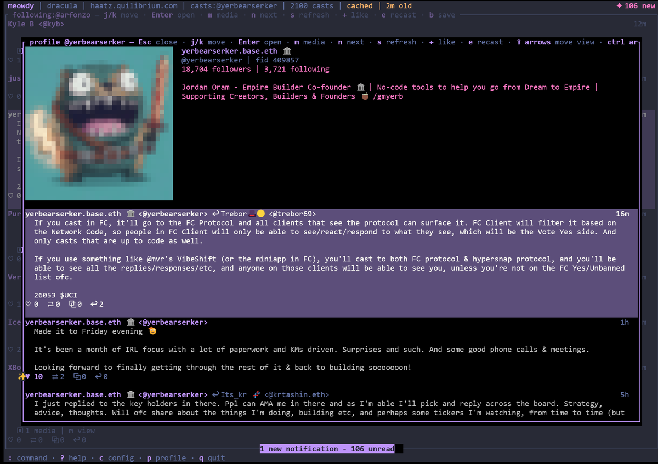Screen dimensions: 658x464
Task: Click the meowdy label in top bar
Action: (x=21, y=5)
